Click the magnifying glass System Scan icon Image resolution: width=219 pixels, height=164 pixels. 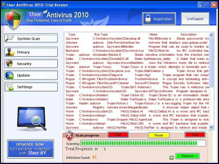tap(9, 38)
